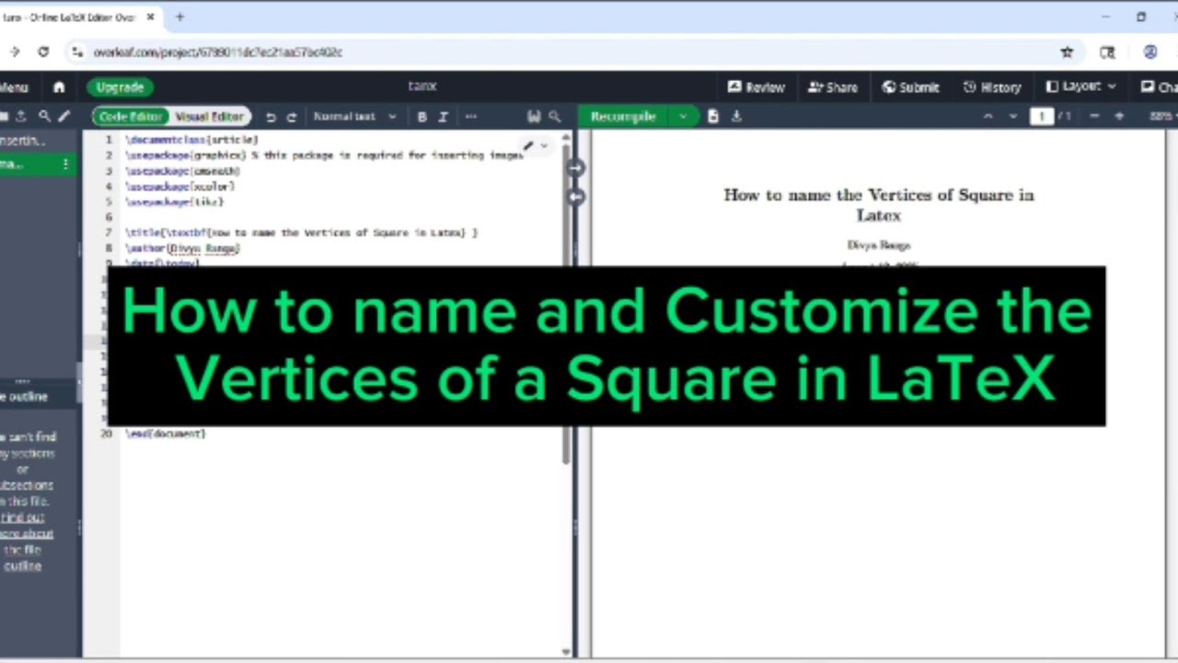
Task: Open the Overleaf Menu button
Action: click(14, 87)
